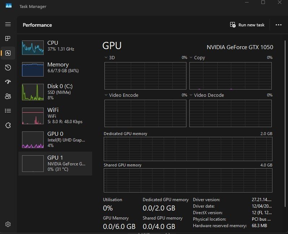Click the Disk 0 green thumbnail graph
Image resolution: width=288 pixels, height=234 pixels.
[x=33, y=92]
